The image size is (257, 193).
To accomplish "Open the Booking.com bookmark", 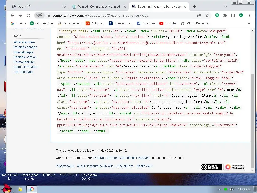I will [x=121, y=23].
